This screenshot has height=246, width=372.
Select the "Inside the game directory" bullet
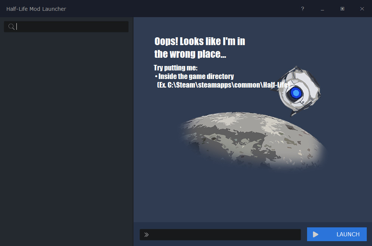[196, 76]
